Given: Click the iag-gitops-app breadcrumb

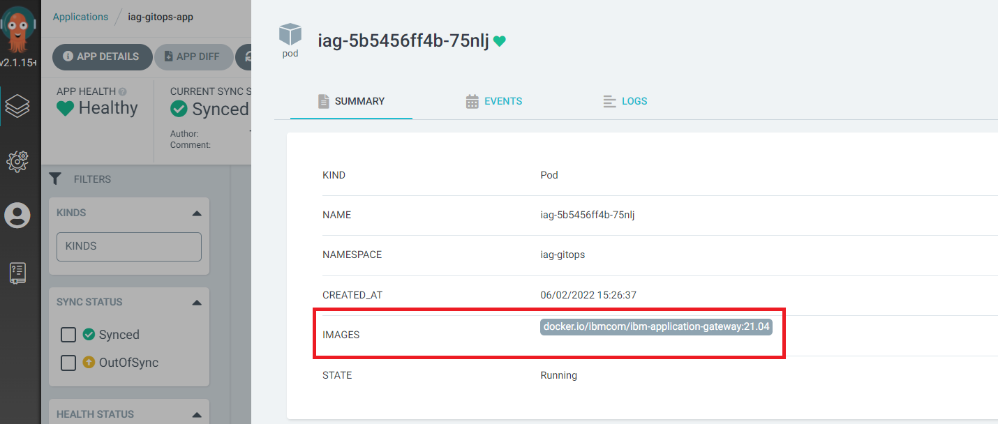Looking at the screenshot, I should (x=161, y=17).
